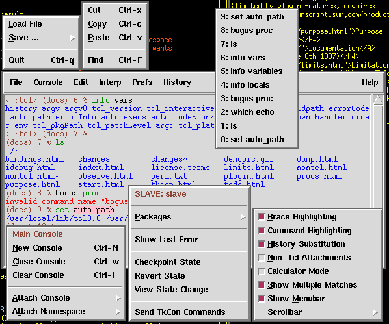Click the console scrollbar up arrow
Viewport: 389px width, 324px height.
[x=378, y=99]
